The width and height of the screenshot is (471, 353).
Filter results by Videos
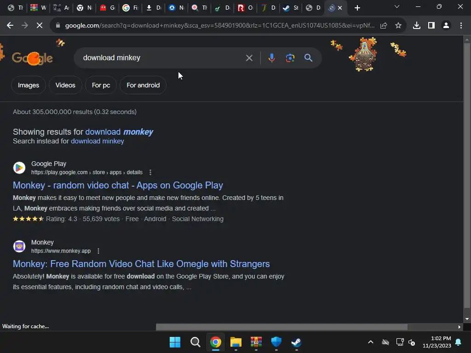point(65,85)
